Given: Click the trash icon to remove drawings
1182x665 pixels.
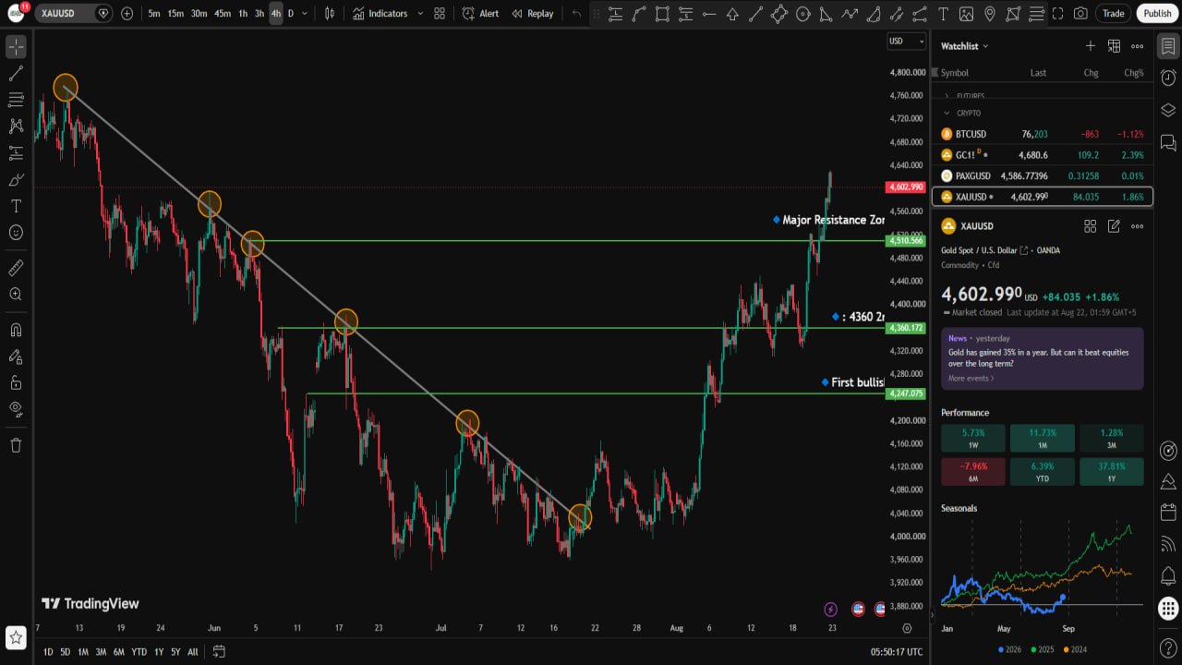Looking at the screenshot, I should coord(16,445).
